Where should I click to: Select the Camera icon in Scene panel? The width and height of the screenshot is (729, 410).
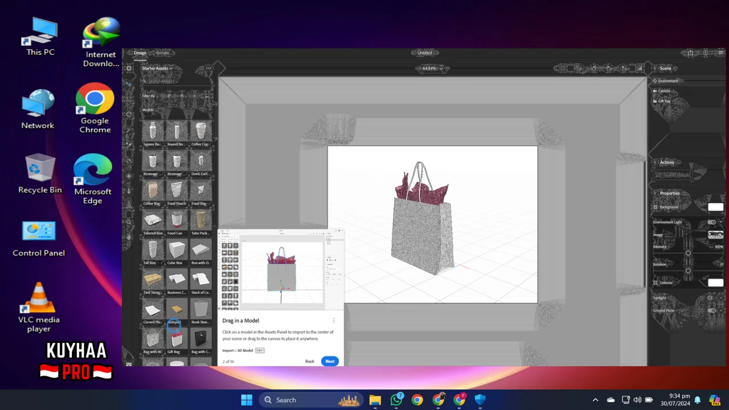point(656,91)
